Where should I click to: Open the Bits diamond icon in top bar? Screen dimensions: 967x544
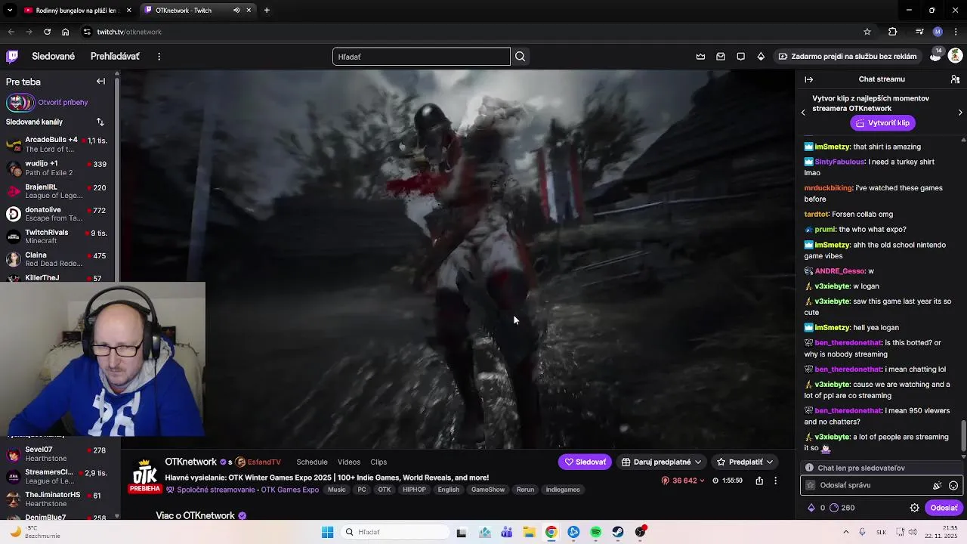click(x=761, y=57)
